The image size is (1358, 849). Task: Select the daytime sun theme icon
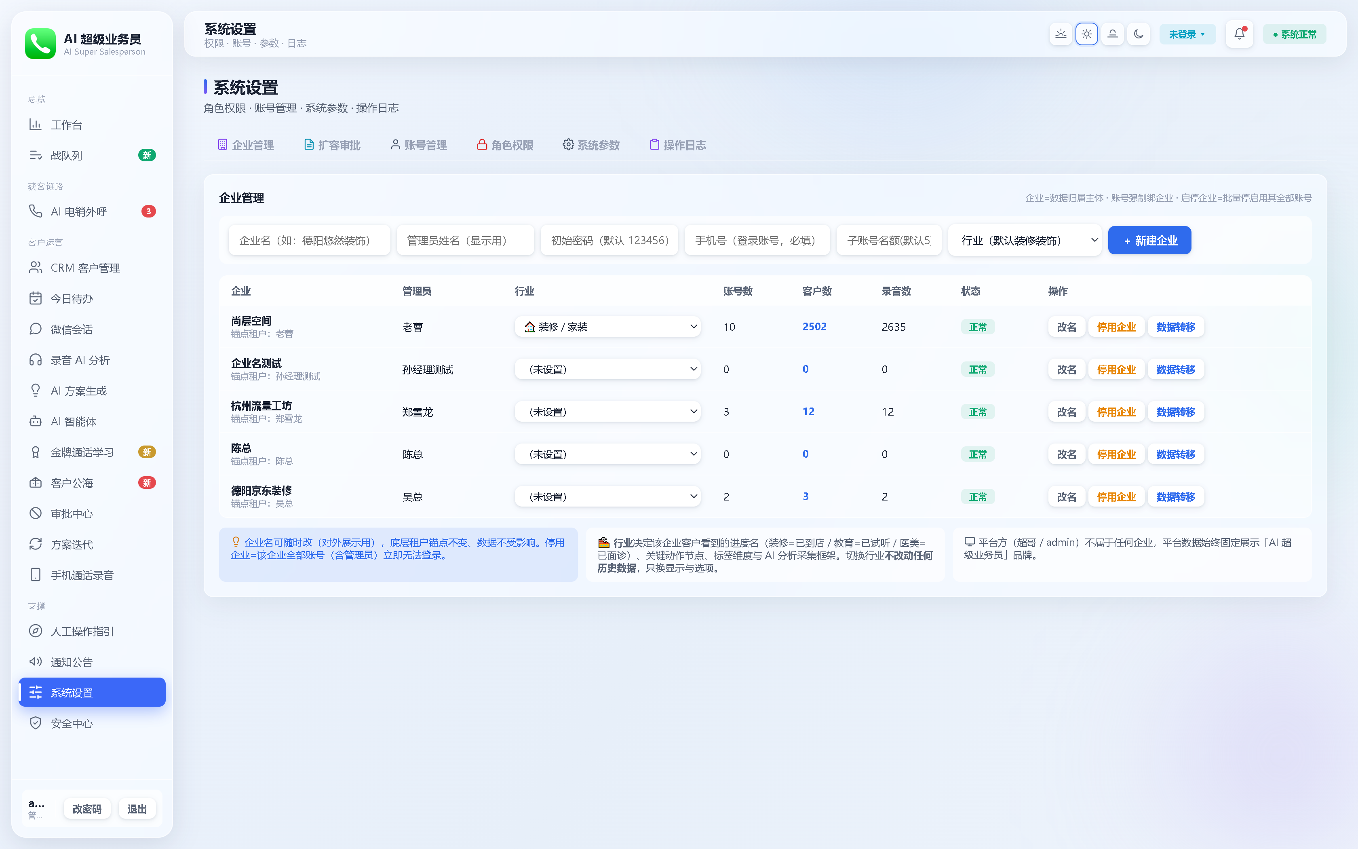click(1086, 34)
